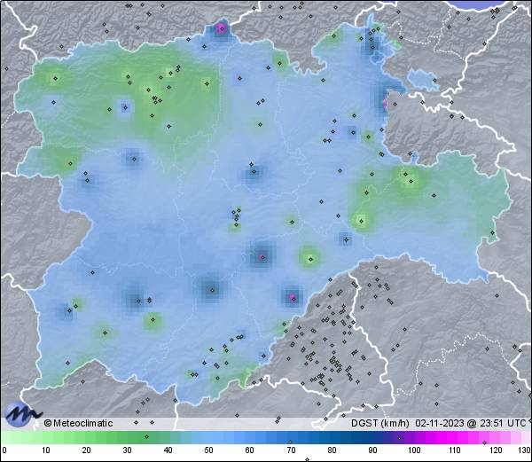The width and height of the screenshot is (532, 462).
Task: Click the scale label 10
Action: pos(46,450)
